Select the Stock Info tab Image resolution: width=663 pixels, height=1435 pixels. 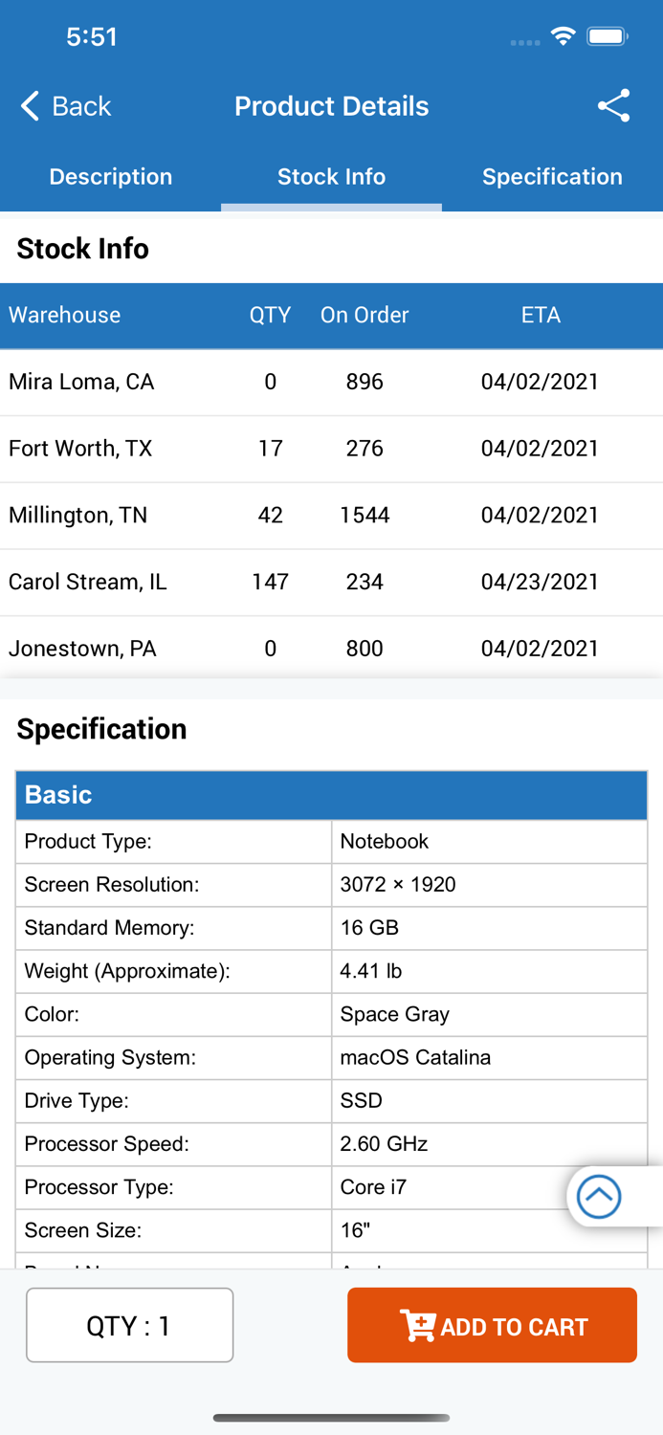pyautogui.click(x=331, y=177)
